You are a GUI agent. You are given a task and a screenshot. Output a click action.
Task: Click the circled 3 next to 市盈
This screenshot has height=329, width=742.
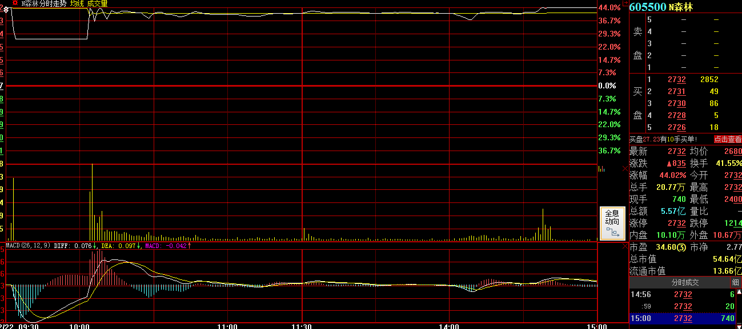tap(681, 247)
